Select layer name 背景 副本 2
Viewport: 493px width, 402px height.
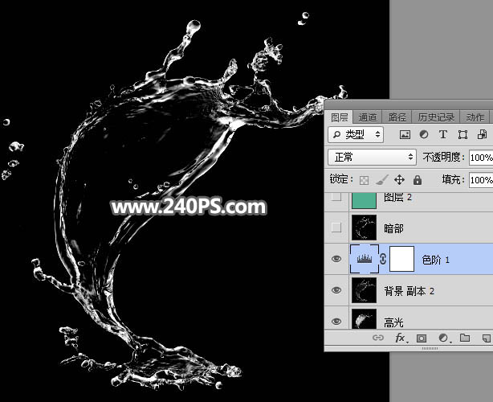click(409, 291)
